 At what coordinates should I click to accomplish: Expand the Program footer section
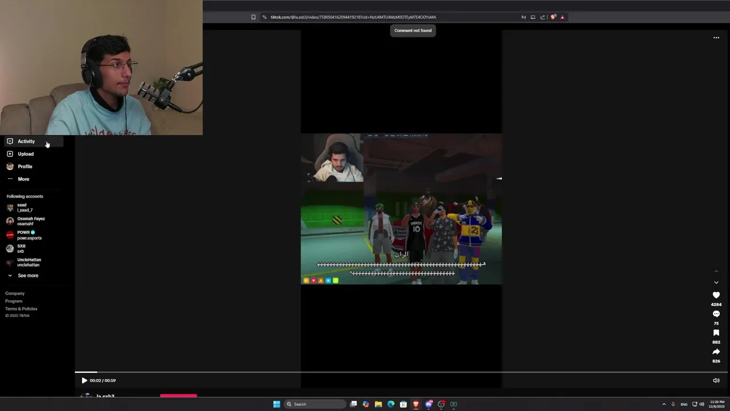14,301
